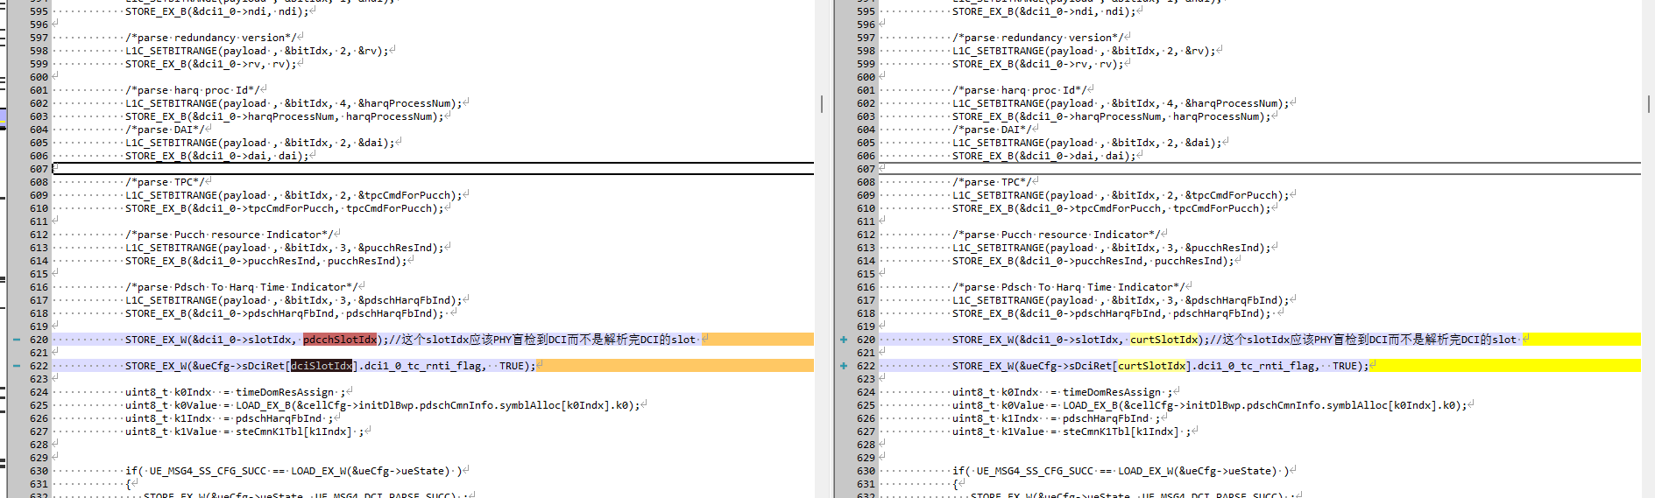Click line number 598 in right pane
The height and width of the screenshot is (498, 1655).
(866, 51)
